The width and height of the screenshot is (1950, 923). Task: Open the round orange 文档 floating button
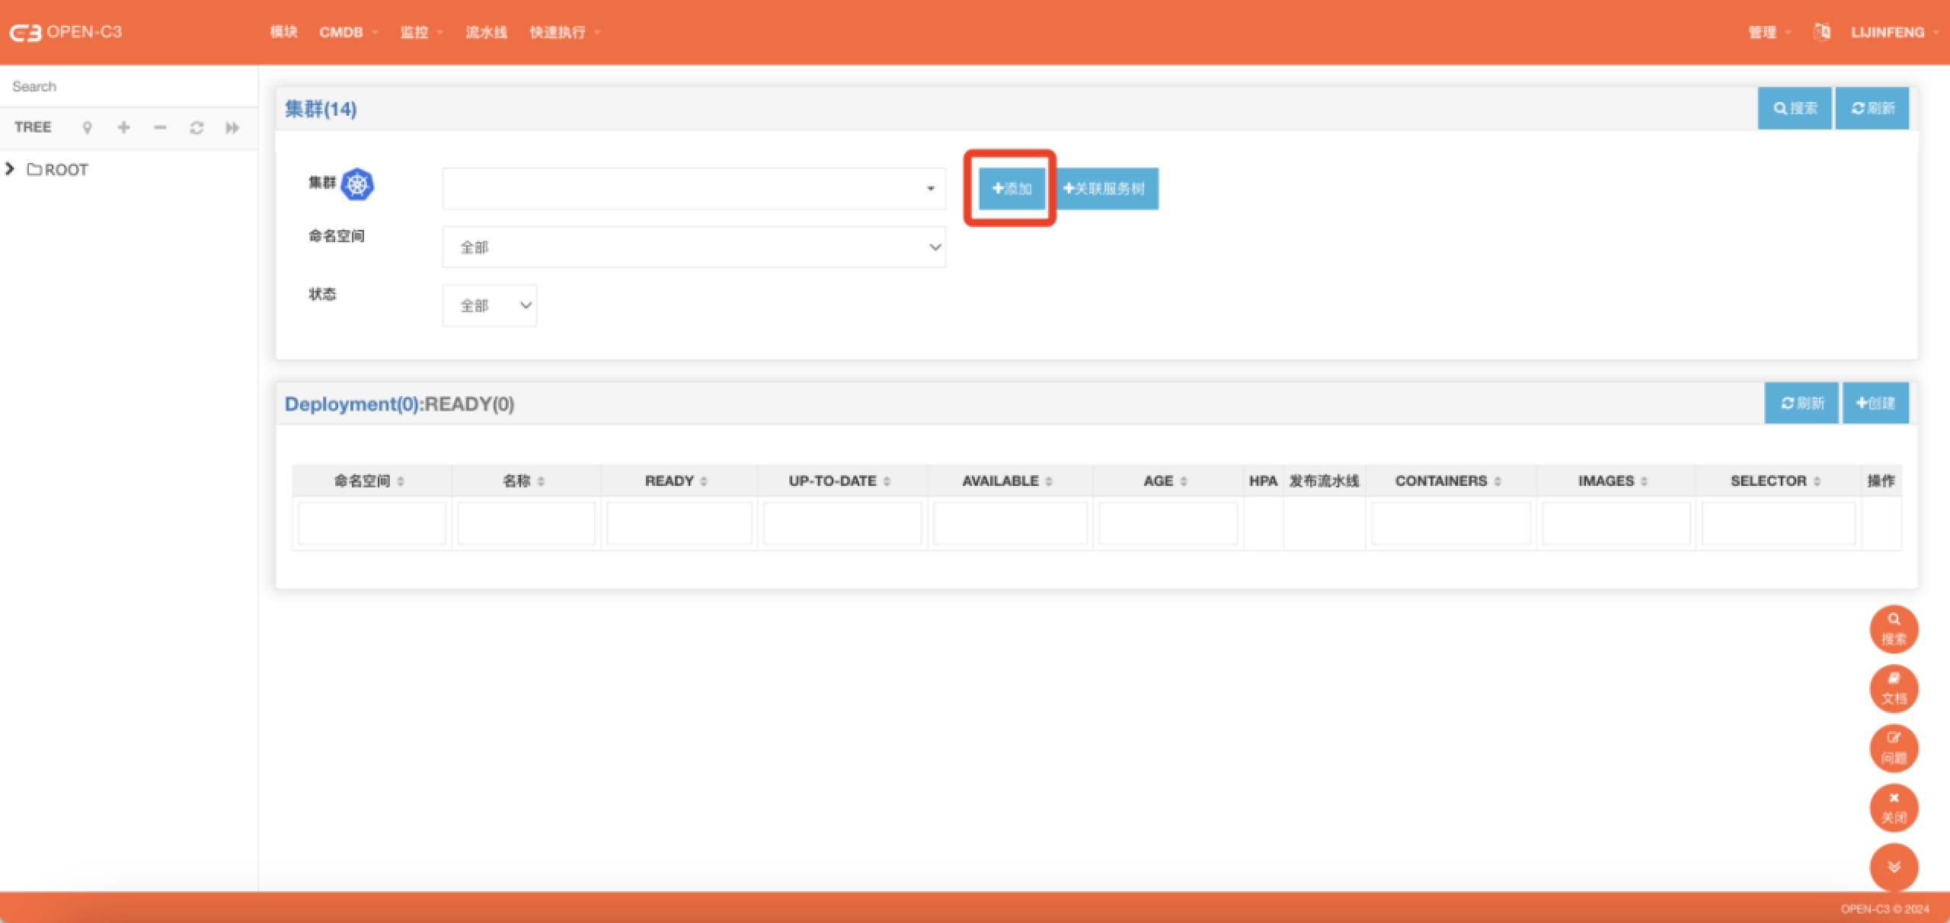click(x=1894, y=688)
